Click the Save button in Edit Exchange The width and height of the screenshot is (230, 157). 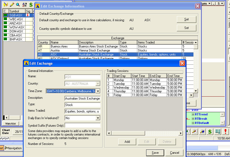click(155, 153)
